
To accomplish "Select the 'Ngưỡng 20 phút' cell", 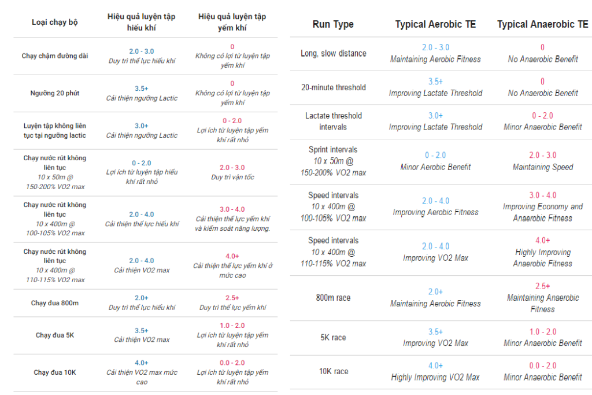I will [55, 93].
